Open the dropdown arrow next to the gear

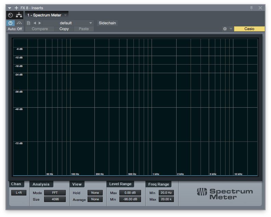click(x=231, y=29)
